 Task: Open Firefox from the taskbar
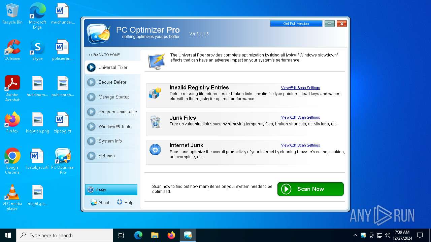171,235
